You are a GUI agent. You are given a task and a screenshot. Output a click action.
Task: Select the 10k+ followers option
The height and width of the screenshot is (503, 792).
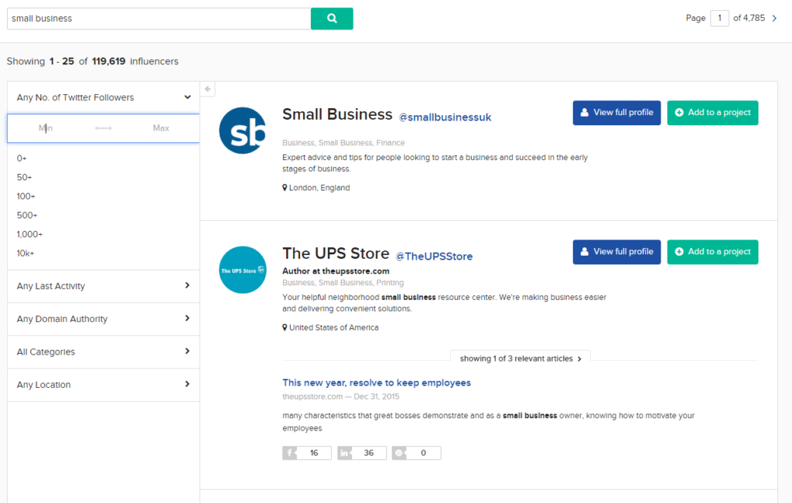26,253
